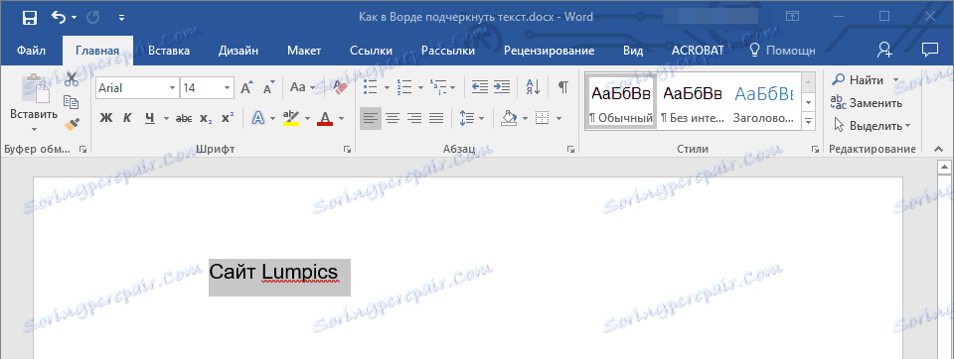Click the numbered list icon
The width and height of the screenshot is (954, 359).
coord(404,87)
